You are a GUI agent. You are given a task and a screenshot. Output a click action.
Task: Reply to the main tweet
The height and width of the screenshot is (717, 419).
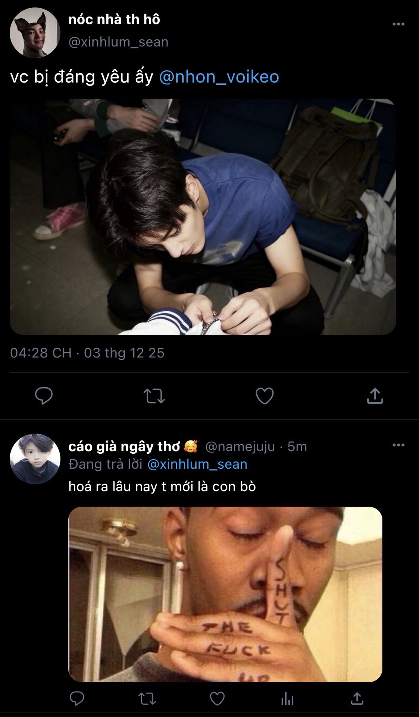coord(44,396)
